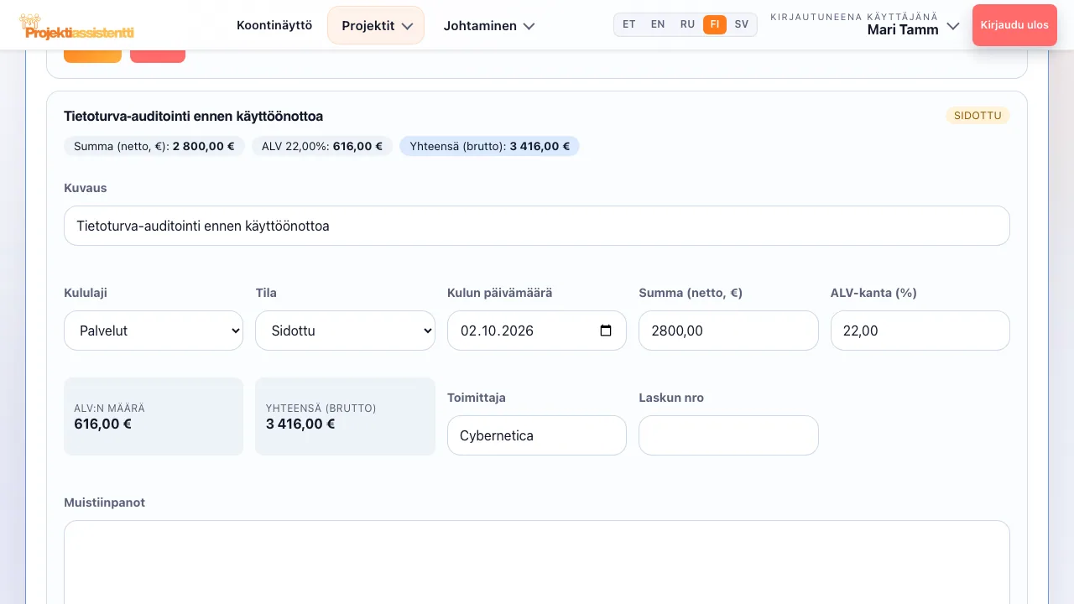The height and width of the screenshot is (604, 1074).
Task: Click the Toimittaja label
Action: (x=477, y=398)
